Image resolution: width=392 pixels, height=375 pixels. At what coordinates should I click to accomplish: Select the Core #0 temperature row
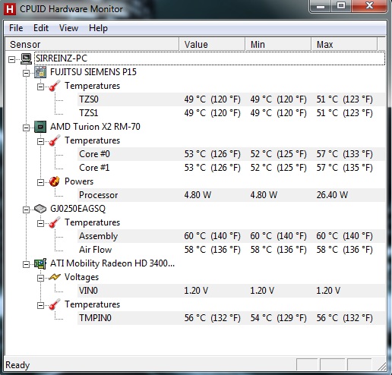[231, 154]
